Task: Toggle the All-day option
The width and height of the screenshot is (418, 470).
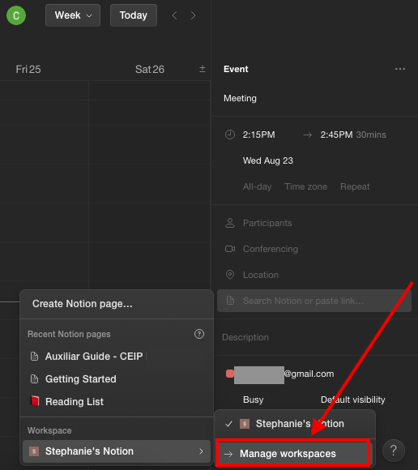Action: 257,186
